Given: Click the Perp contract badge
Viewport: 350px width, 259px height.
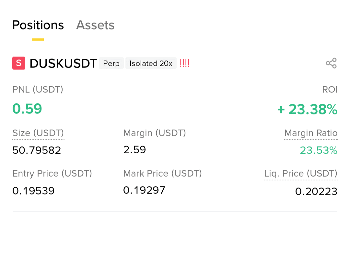Looking at the screenshot, I should (111, 64).
